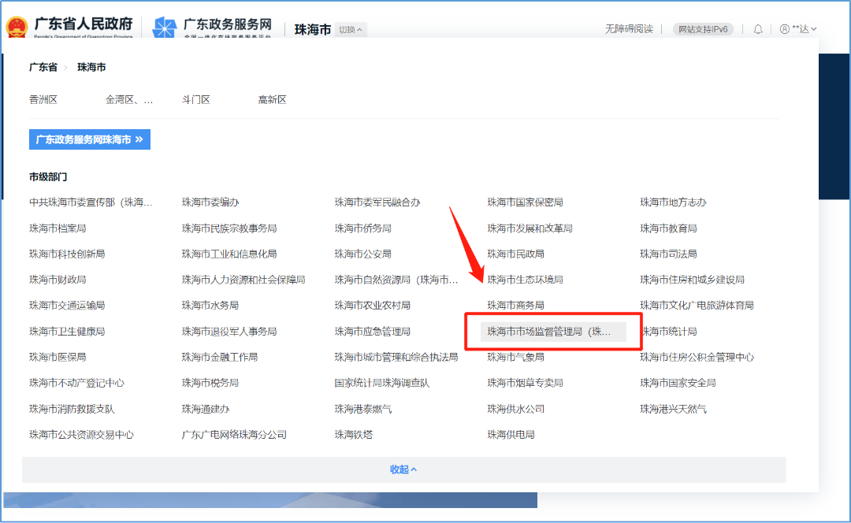Image resolution: width=851 pixels, height=523 pixels.
Task: Open 珠海供电局 entry
Action: (511, 435)
